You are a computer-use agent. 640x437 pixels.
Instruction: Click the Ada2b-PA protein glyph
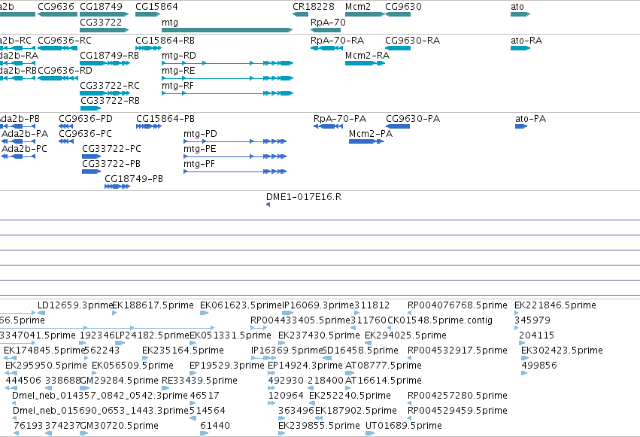(x=18, y=141)
